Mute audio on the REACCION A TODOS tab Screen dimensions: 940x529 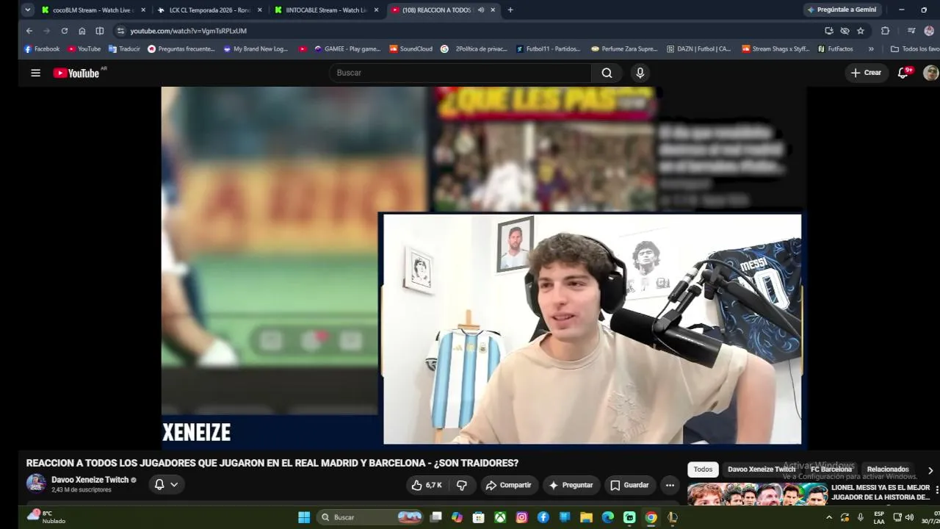pos(481,10)
